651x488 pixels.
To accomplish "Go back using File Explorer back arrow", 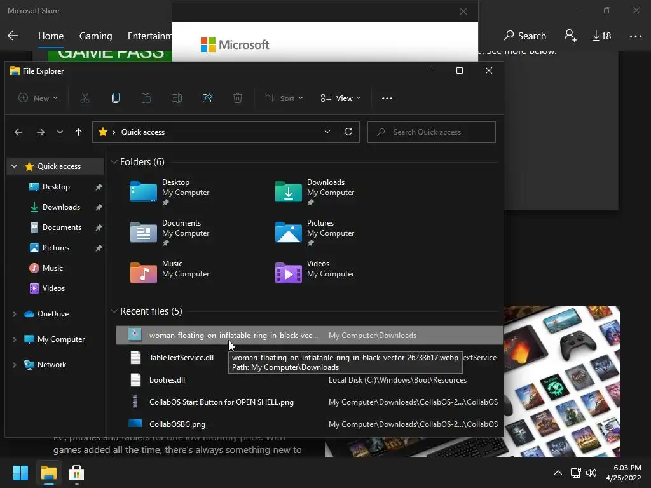I will point(18,132).
